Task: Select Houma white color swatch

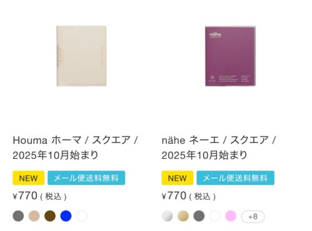Action: [x=82, y=216]
